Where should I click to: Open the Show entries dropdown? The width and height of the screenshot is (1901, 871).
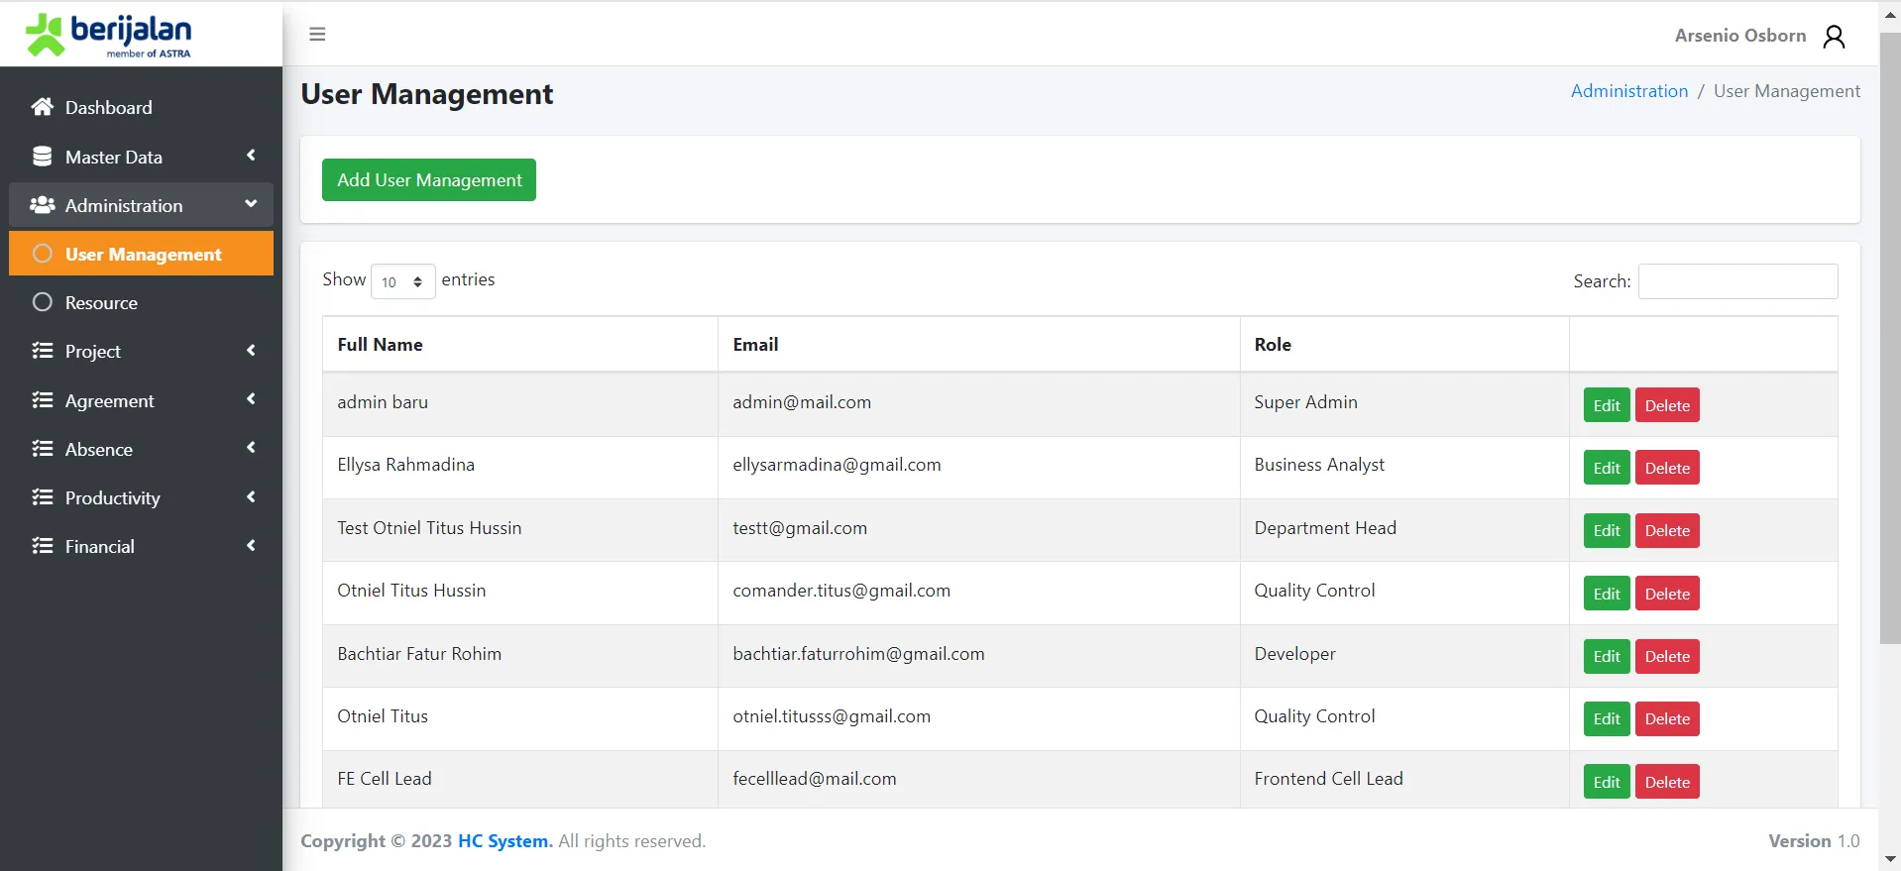tap(402, 281)
